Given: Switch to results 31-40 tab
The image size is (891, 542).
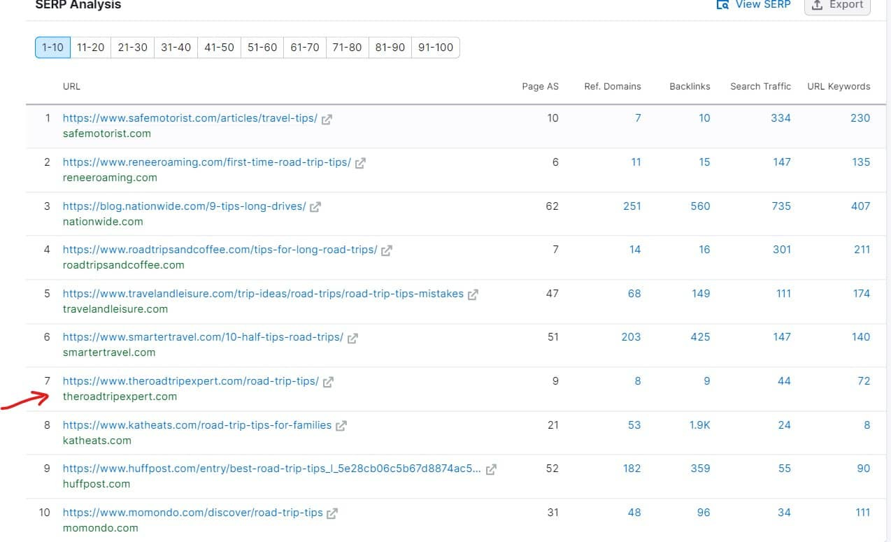Looking at the screenshot, I should pos(176,48).
